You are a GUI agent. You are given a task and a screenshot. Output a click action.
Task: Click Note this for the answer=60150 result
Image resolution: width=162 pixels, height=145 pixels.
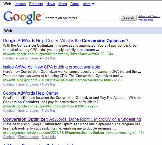coord(49,58)
